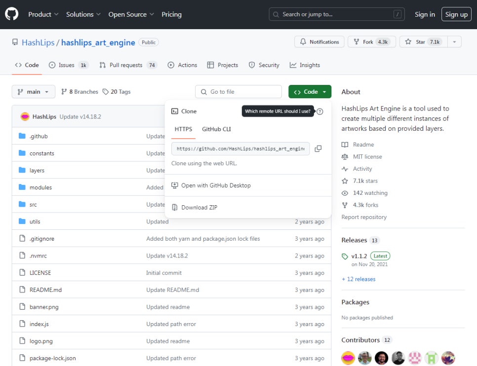Expand the Star lists dropdown arrow

(454, 41)
